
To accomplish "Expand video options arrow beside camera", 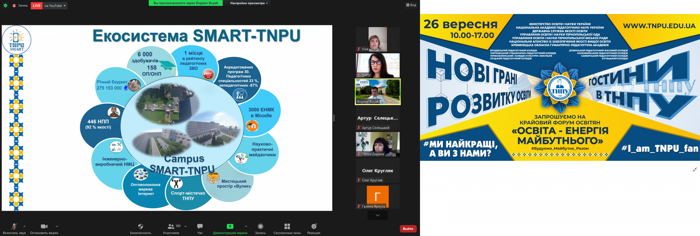I will click(x=57, y=226).
